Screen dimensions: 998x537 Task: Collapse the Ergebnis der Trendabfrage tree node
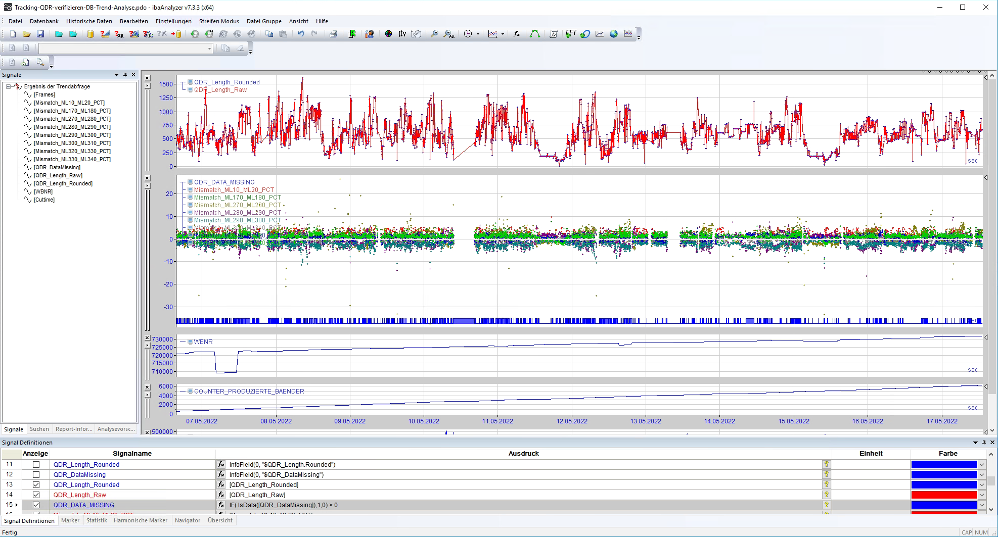9,86
